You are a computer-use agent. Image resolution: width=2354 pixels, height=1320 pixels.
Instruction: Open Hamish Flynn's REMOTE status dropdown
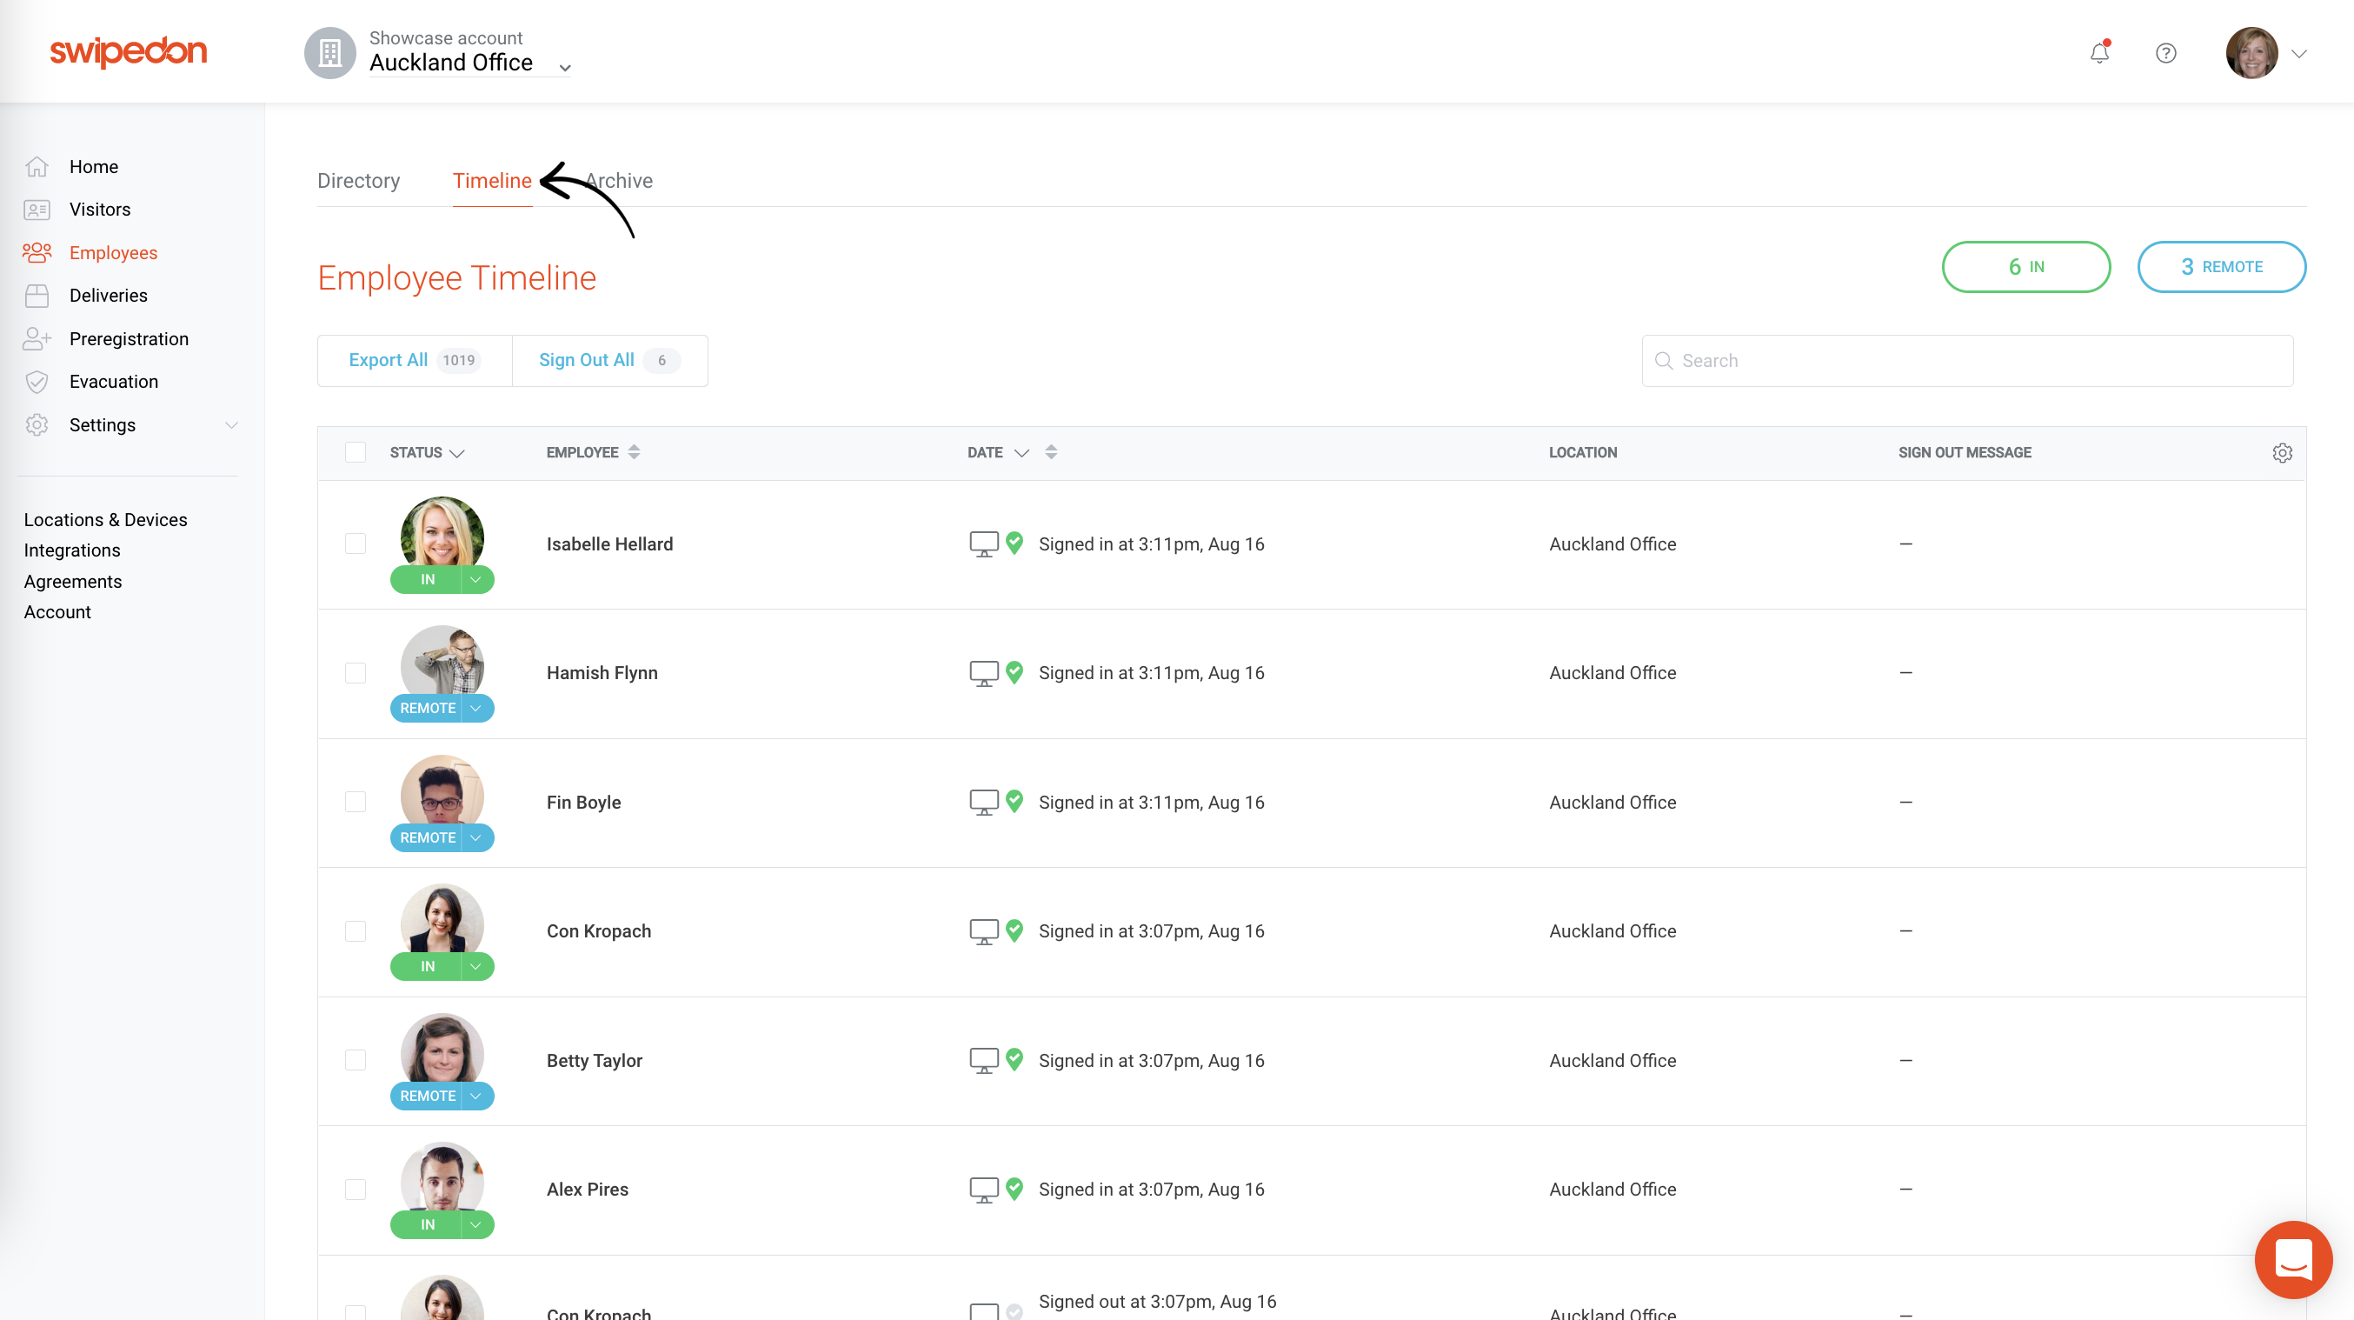click(476, 709)
